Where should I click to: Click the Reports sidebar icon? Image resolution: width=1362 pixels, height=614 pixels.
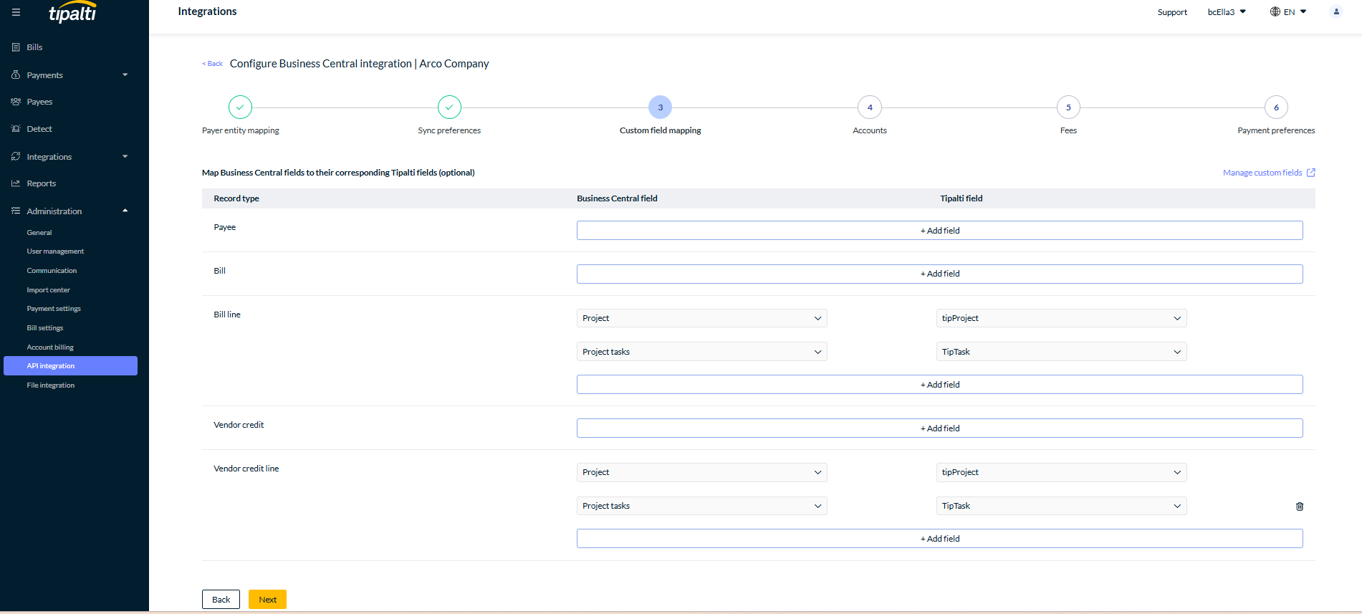click(x=16, y=183)
